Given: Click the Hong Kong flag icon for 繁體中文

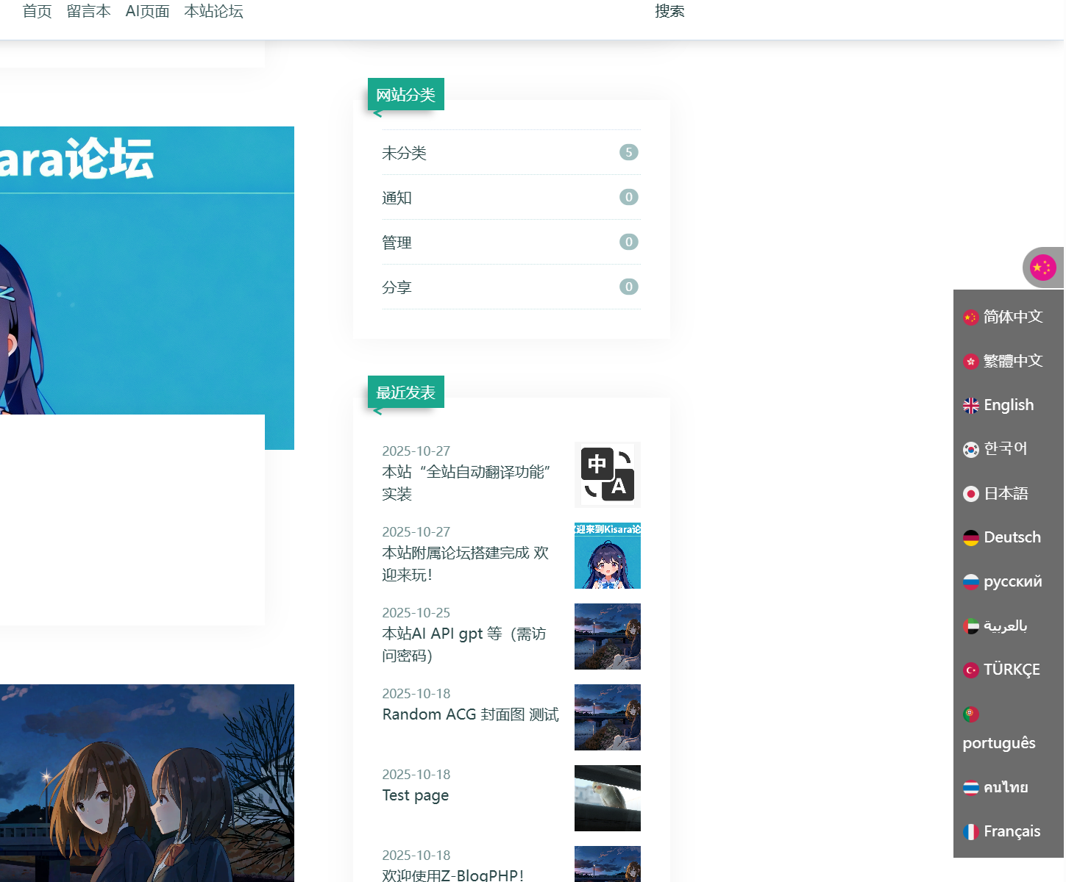Looking at the screenshot, I should click(x=970, y=362).
